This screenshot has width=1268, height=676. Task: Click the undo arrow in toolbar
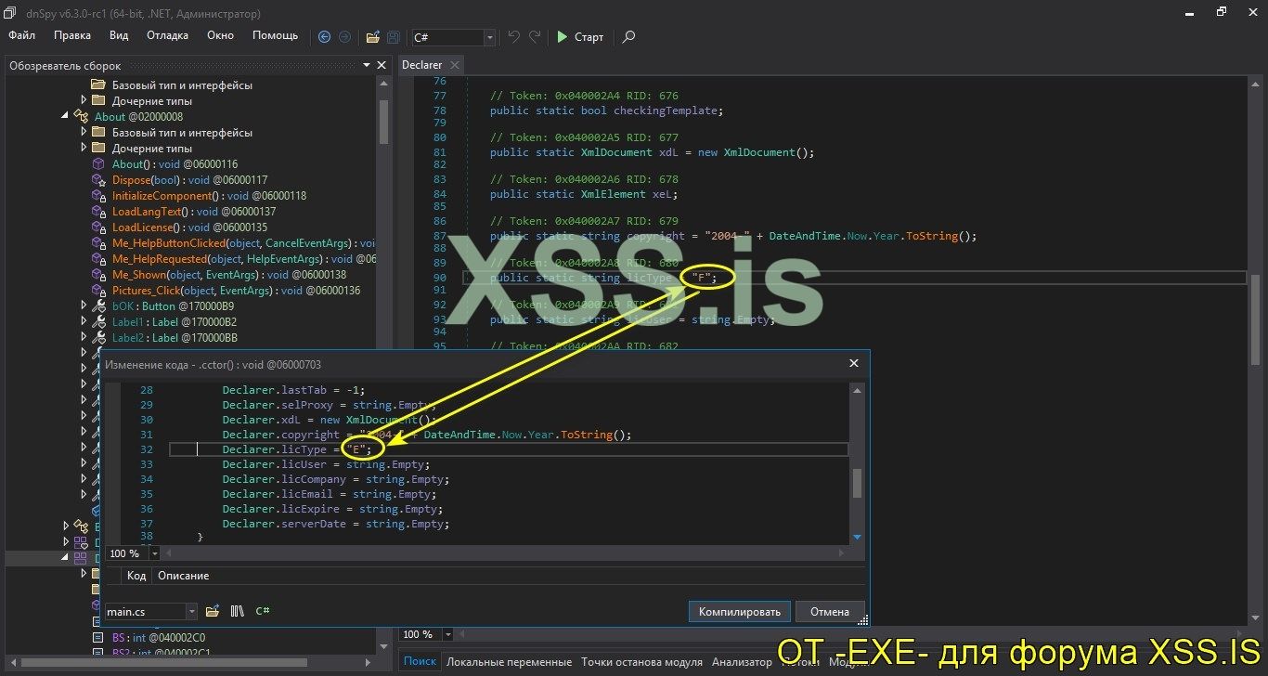tap(514, 37)
